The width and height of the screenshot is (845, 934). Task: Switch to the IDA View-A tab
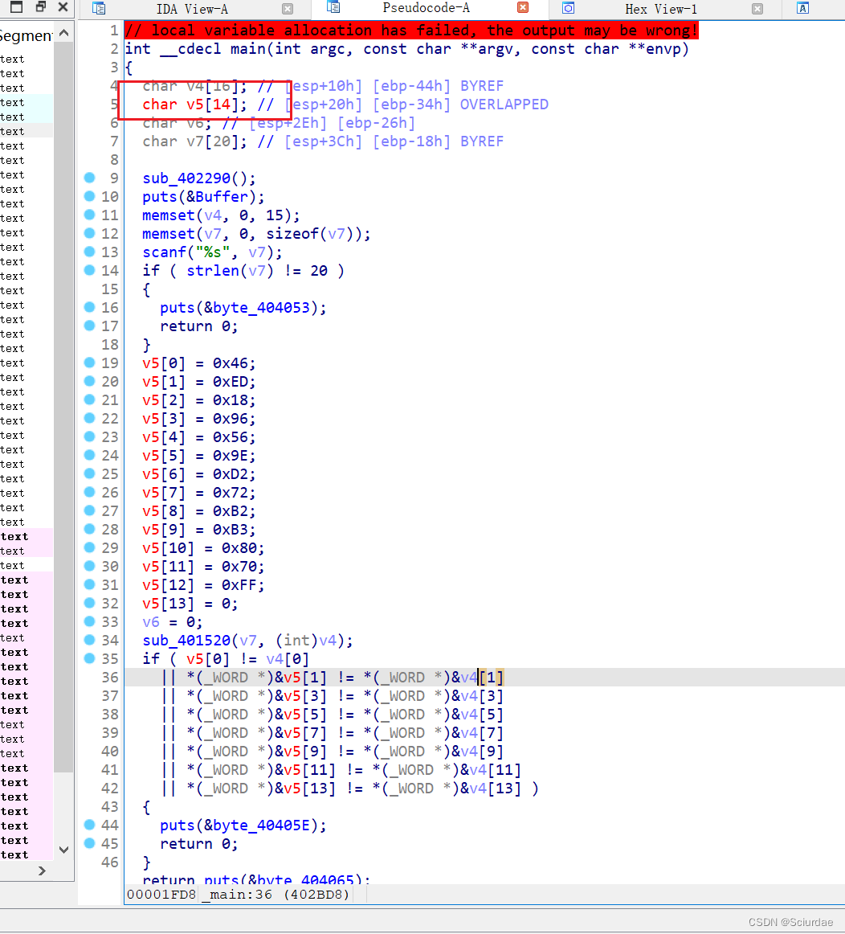(x=192, y=9)
